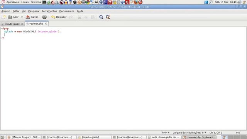Click the key tray icon in the panel
Image resolution: width=247 pixels, height=139 pixels.
tap(211, 2)
